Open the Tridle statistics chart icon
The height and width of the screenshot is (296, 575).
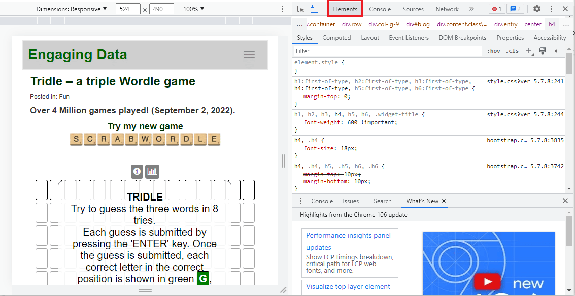[152, 171]
